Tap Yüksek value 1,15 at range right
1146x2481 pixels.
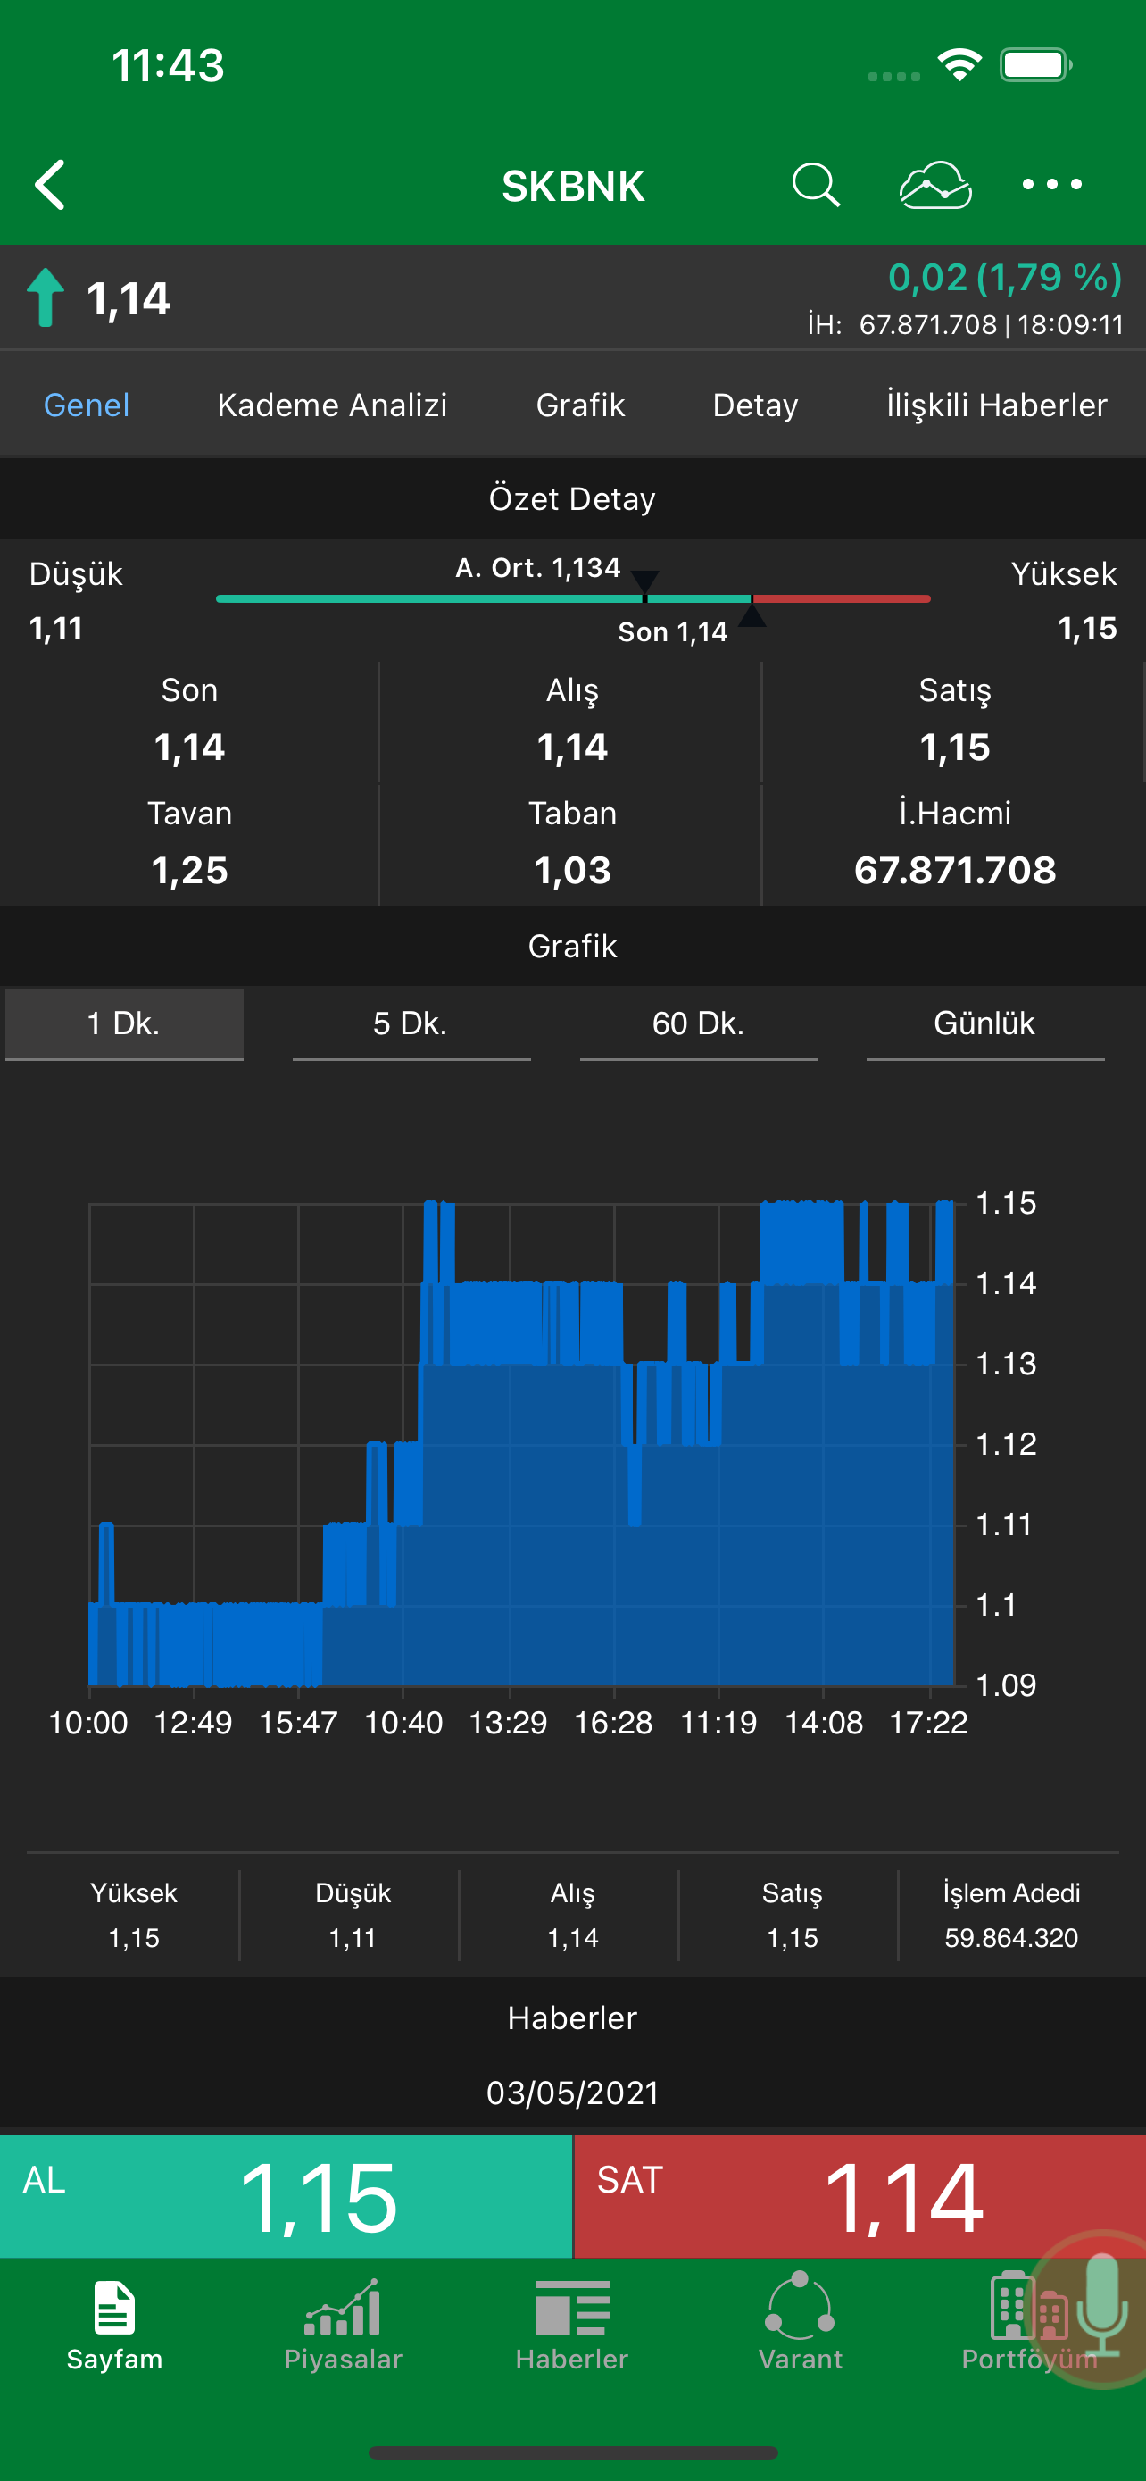(x=1087, y=629)
